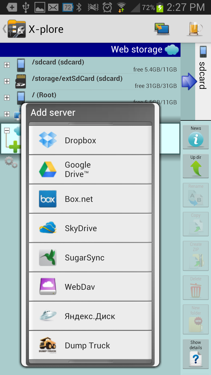The height and width of the screenshot is (375, 211).
Task: Choose Google Drive as the server
Action: pos(90,170)
